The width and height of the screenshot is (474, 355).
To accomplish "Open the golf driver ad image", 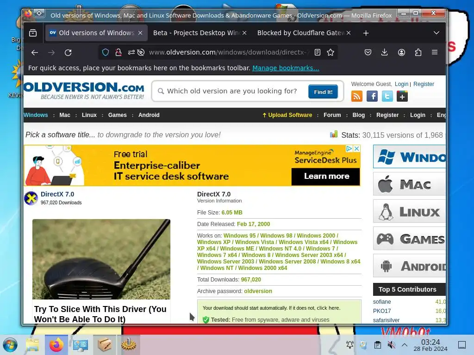I will pos(101,259).
